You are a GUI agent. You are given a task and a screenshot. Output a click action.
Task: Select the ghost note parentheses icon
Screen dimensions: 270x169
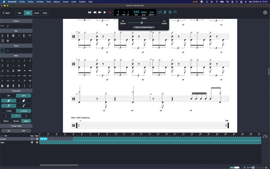pyautogui.click(x=19, y=71)
